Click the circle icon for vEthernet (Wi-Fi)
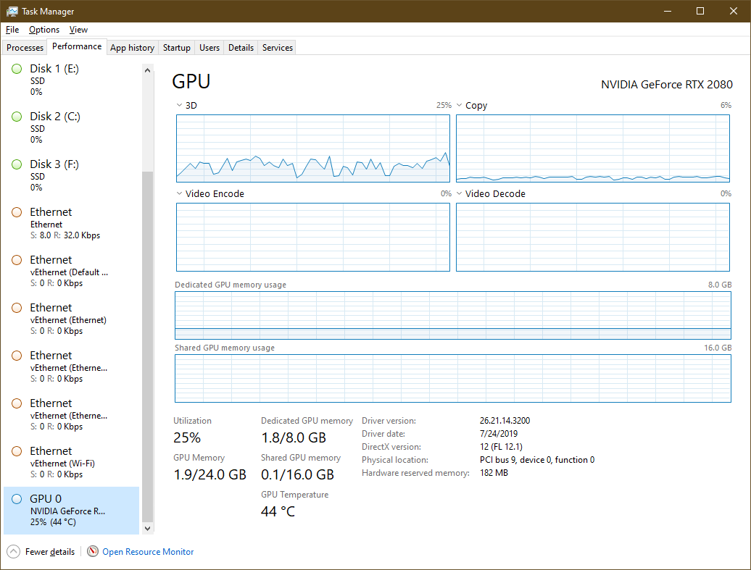Viewport: 751px width, 570px height. pos(17,450)
